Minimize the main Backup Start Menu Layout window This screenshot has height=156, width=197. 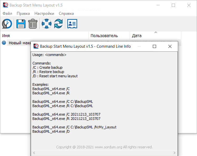point(158,5)
